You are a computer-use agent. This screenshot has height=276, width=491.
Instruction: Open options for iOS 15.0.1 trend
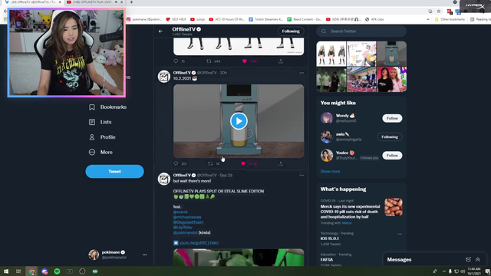400,234
